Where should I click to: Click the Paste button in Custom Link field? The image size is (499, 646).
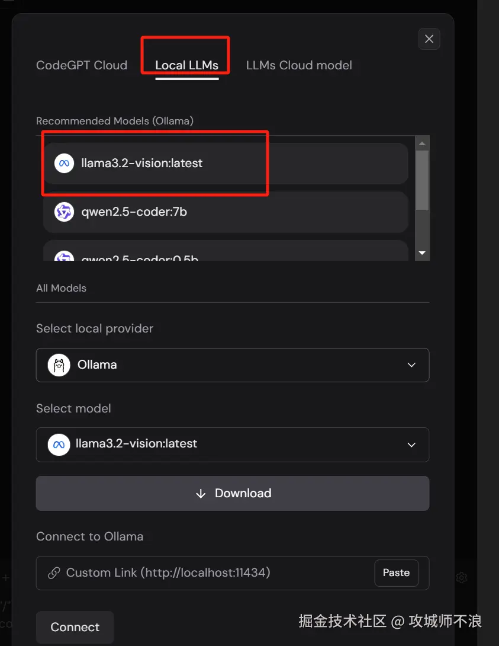[x=396, y=573]
